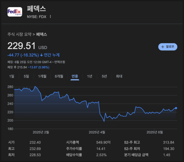The image size is (184, 162).
Task: Click the NYSE: FDX ticker text
Action: pos(37,17)
